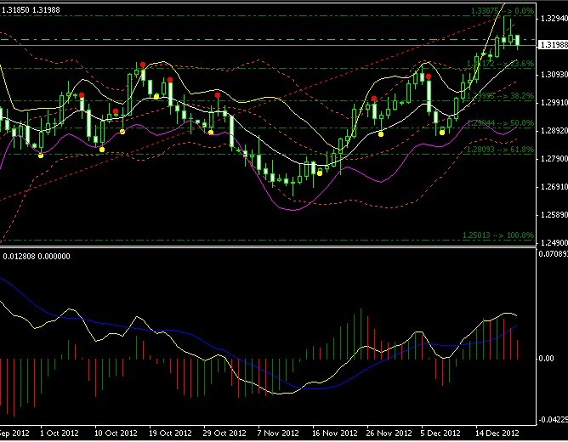The width and height of the screenshot is (568, 442).
Task: Click the 1.28920 price axis value
Action: point(554,130)
